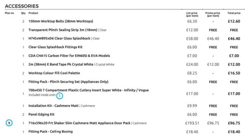Select the Product column header

(33, 13)
